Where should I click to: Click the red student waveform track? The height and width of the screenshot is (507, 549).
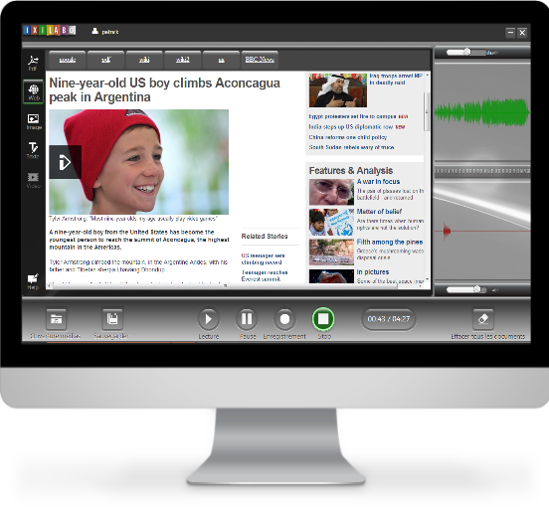(x=482, y=231)
